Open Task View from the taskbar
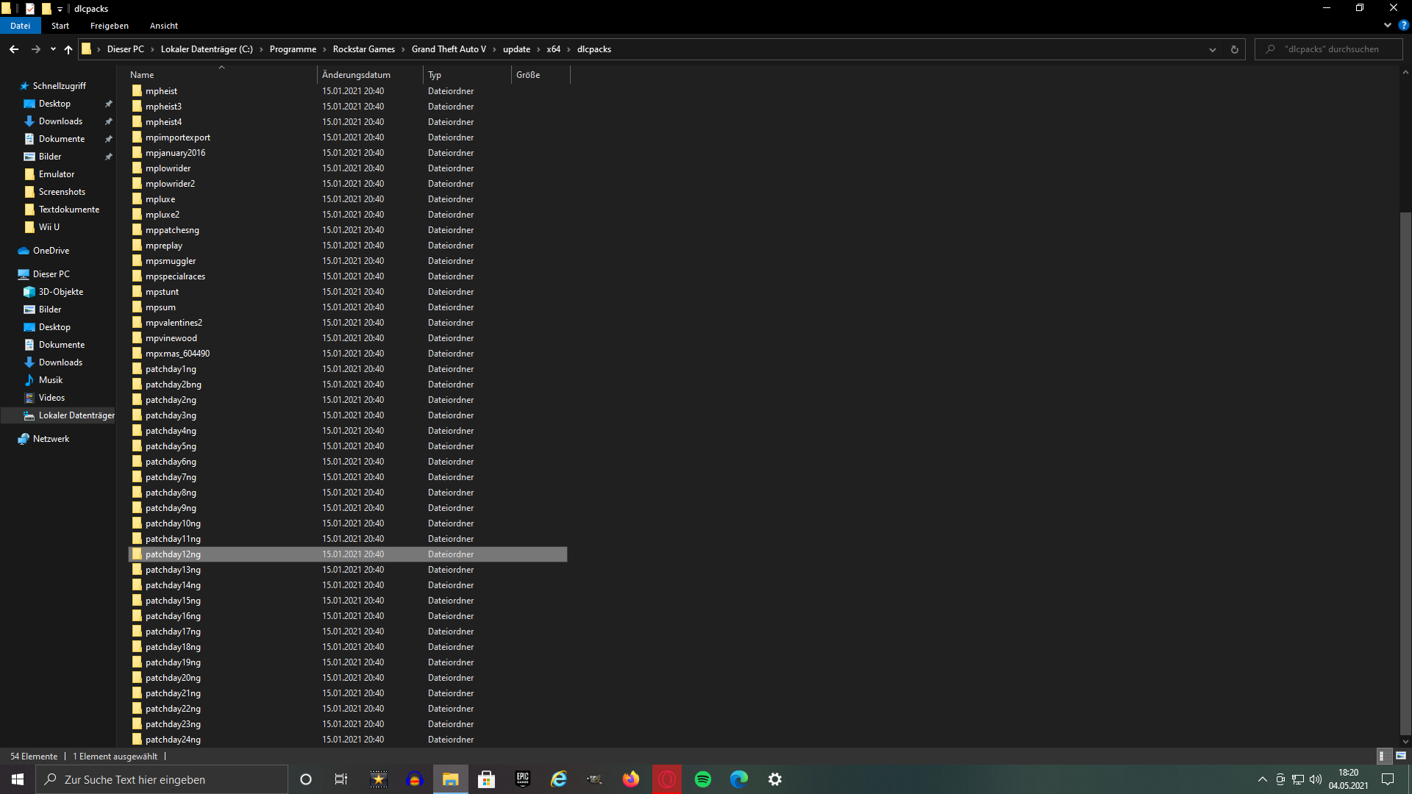This screenshot has width=1412, height=794. point(340,779)
